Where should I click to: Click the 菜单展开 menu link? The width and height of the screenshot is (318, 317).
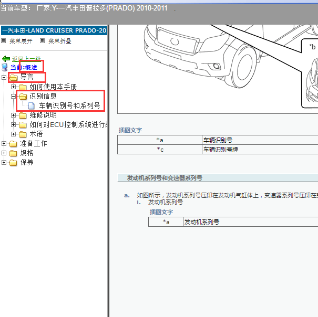tap(21, 41)
